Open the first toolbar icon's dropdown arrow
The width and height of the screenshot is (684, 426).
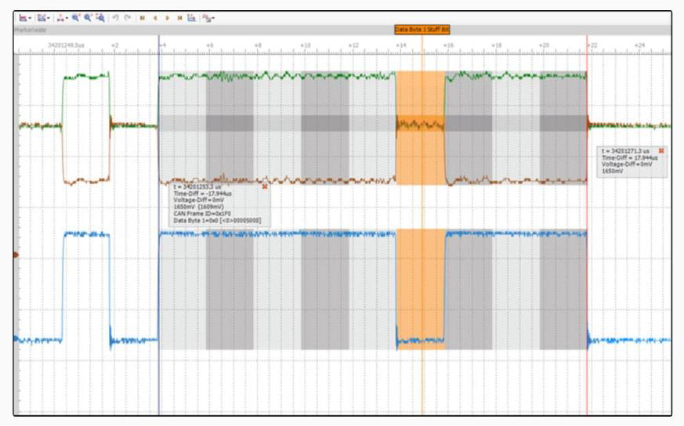pos(31,19)
